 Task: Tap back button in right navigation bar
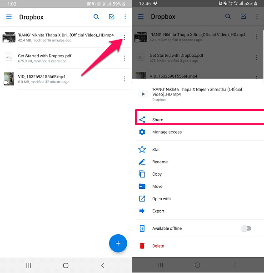[x=234, y=265]
